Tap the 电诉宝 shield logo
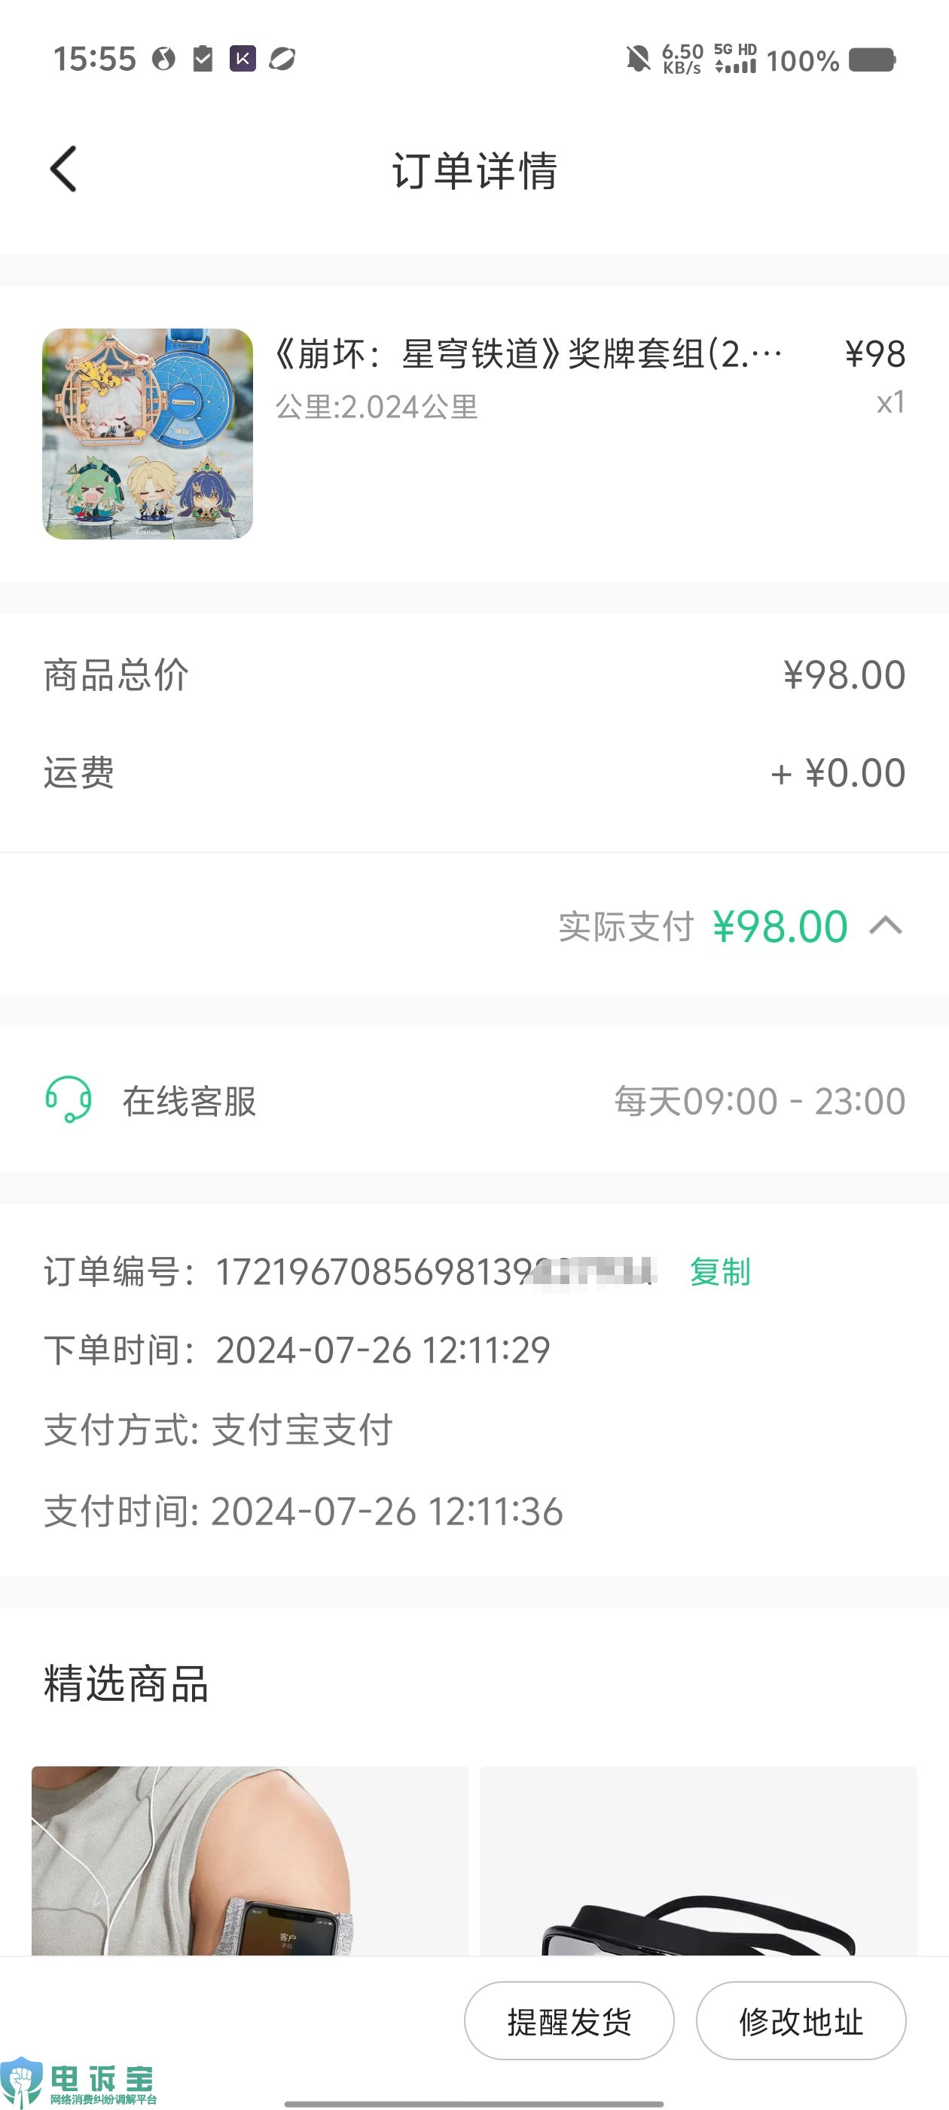The image size is (949, 2110). click(22, 2081)
